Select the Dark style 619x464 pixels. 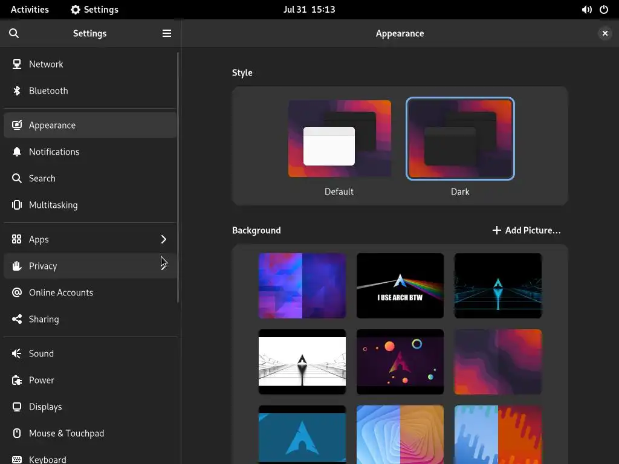[x=460, y=138]
